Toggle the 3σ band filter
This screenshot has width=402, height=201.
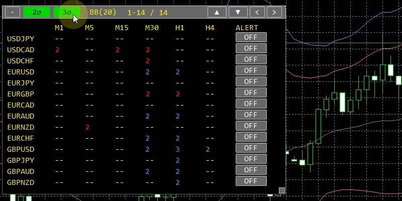pyautogui.click(x=67, y=12)
